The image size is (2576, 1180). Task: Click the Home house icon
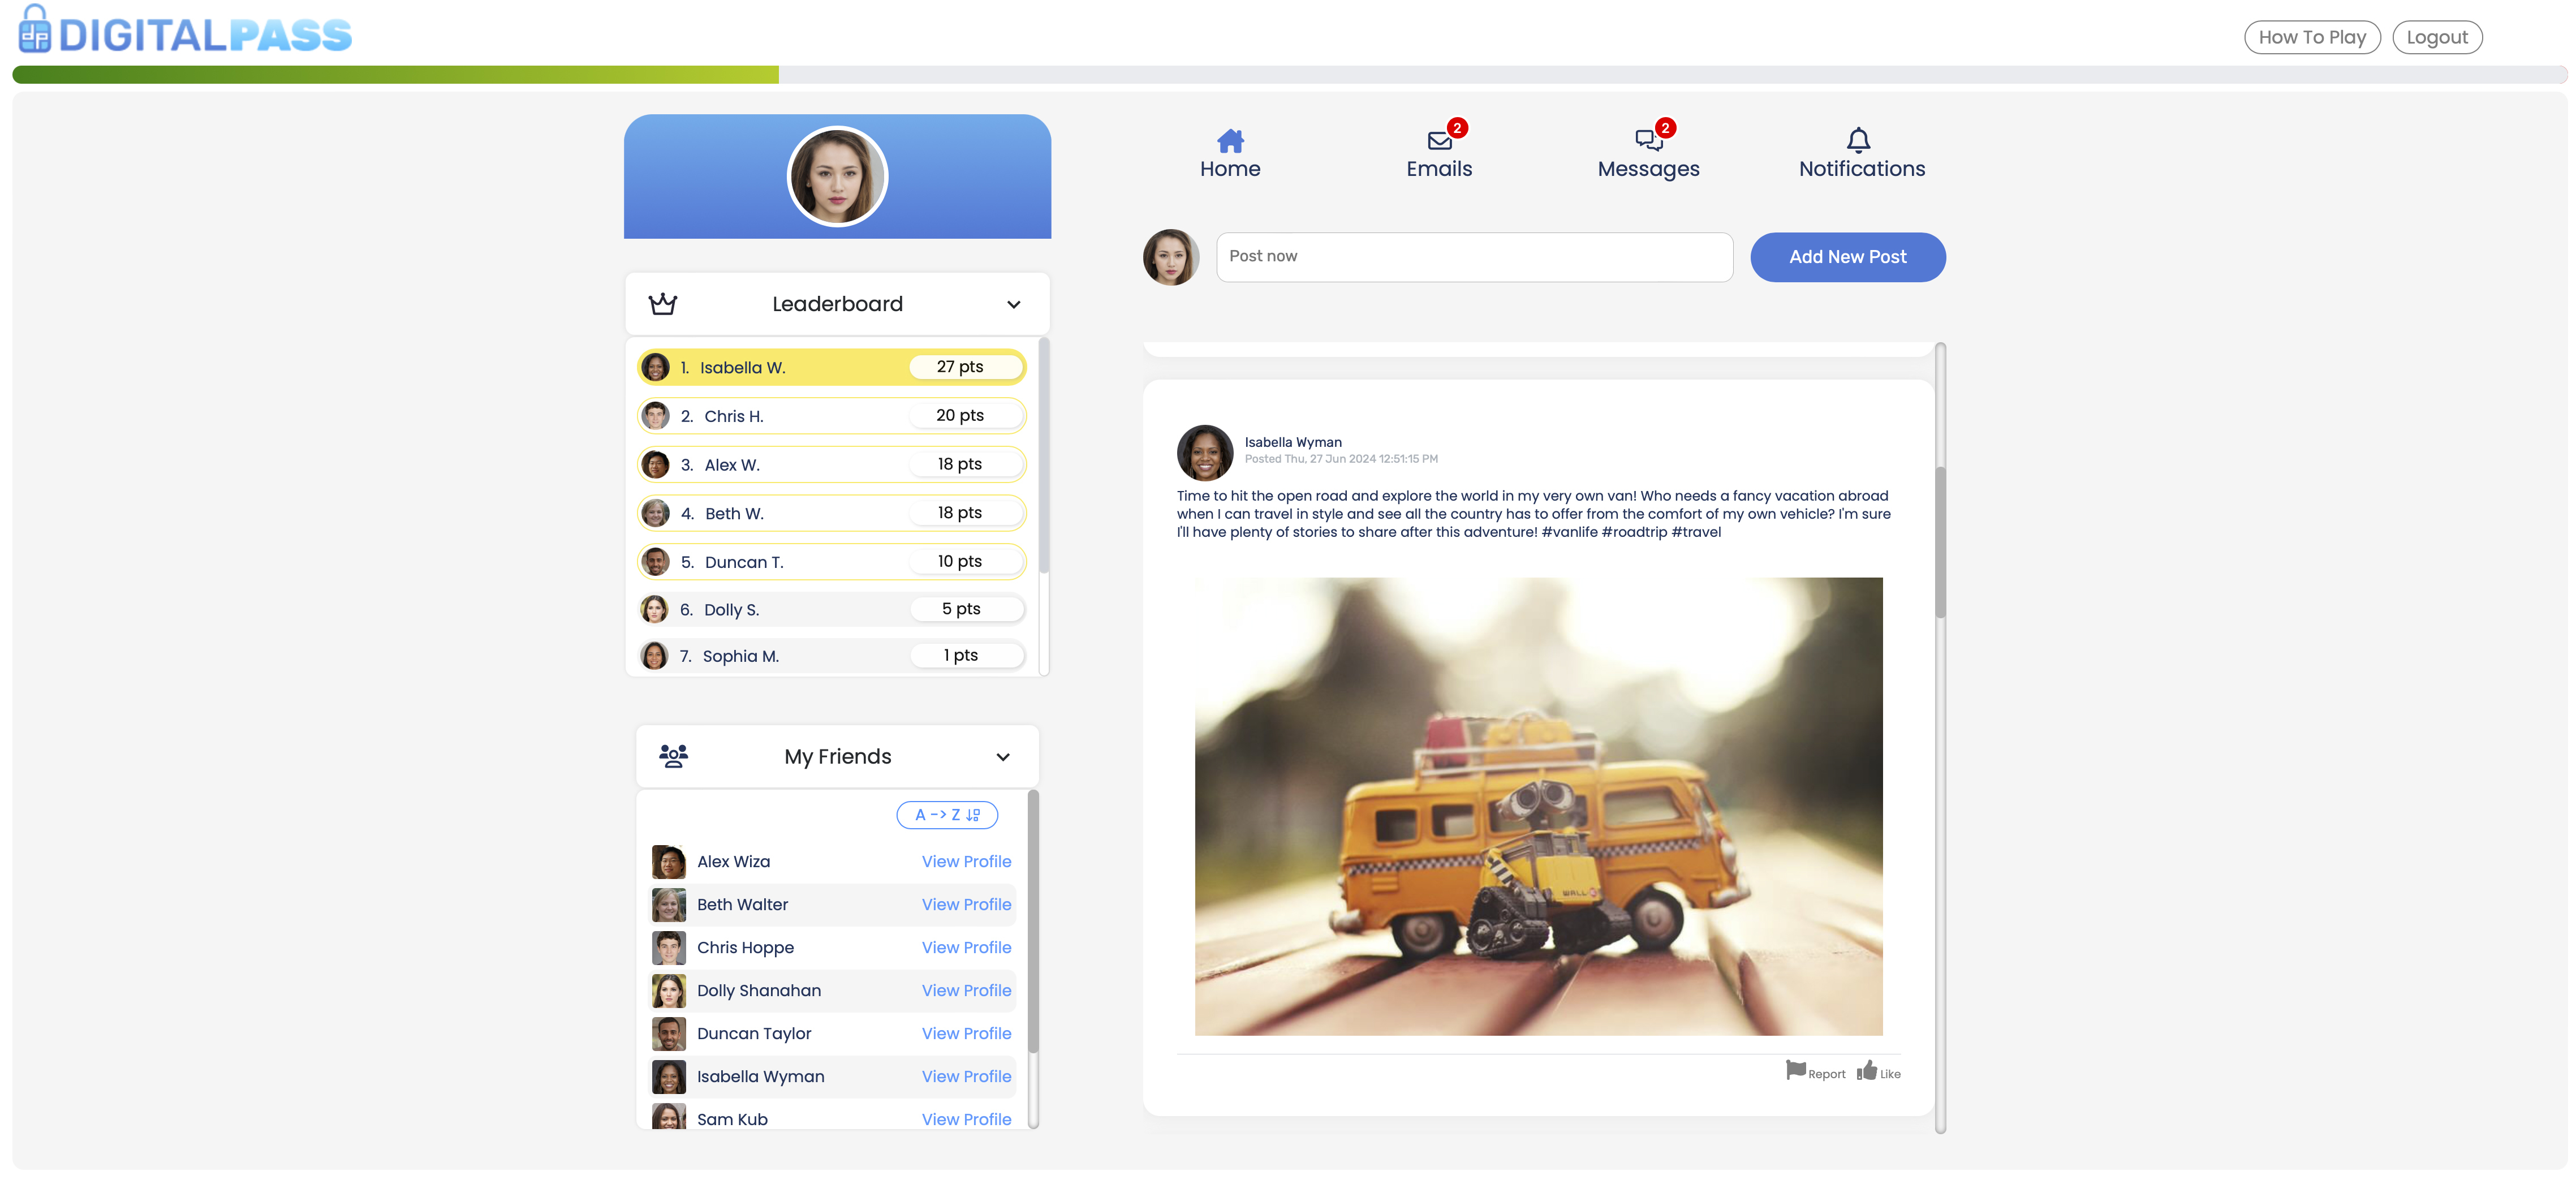click(x=1230, y=140)
